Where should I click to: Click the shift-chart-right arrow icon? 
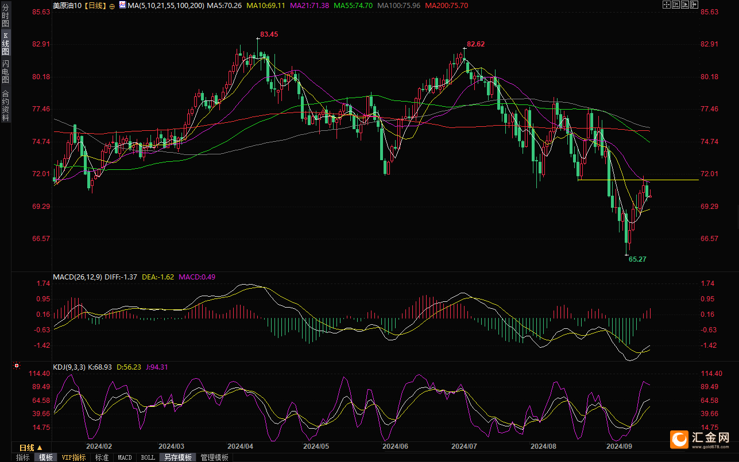[694, 5]
